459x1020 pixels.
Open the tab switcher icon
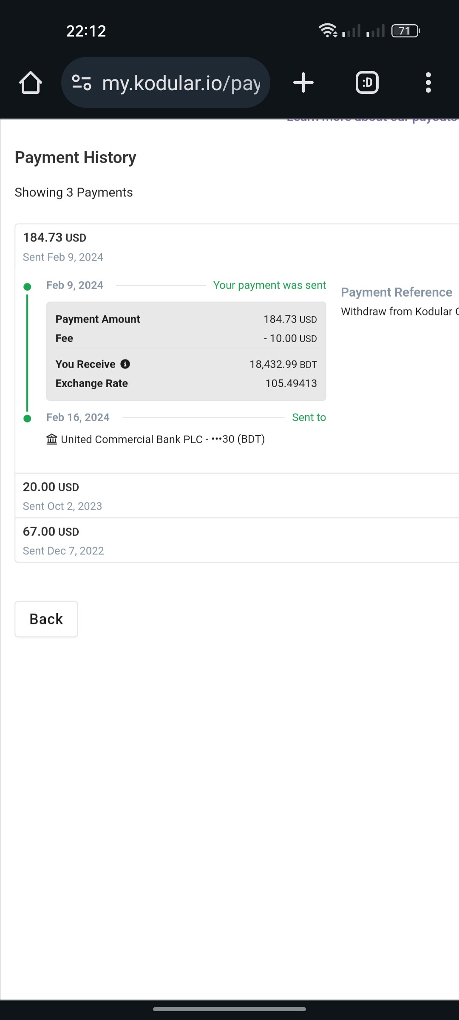pyautogui.click(x=367, y=82)
